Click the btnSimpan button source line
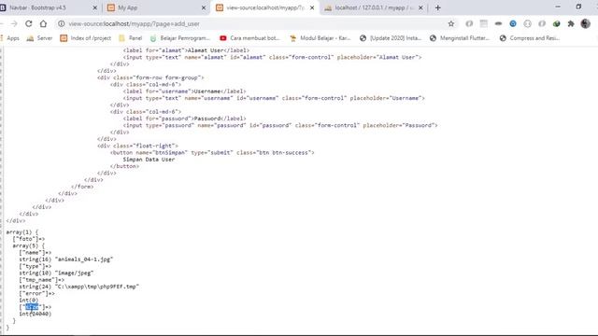The width and height of the screenshot is (598, 336). (212, 152)
